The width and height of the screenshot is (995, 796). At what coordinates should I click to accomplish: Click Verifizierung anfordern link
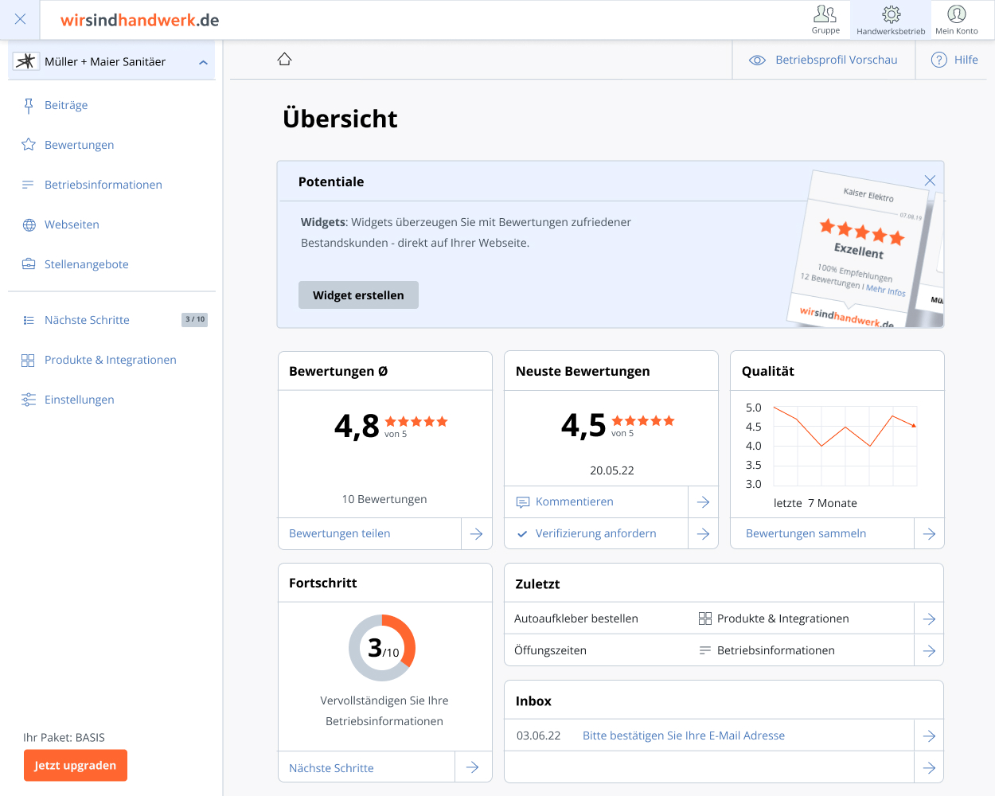pyautogui.click(x=596, y=533)
